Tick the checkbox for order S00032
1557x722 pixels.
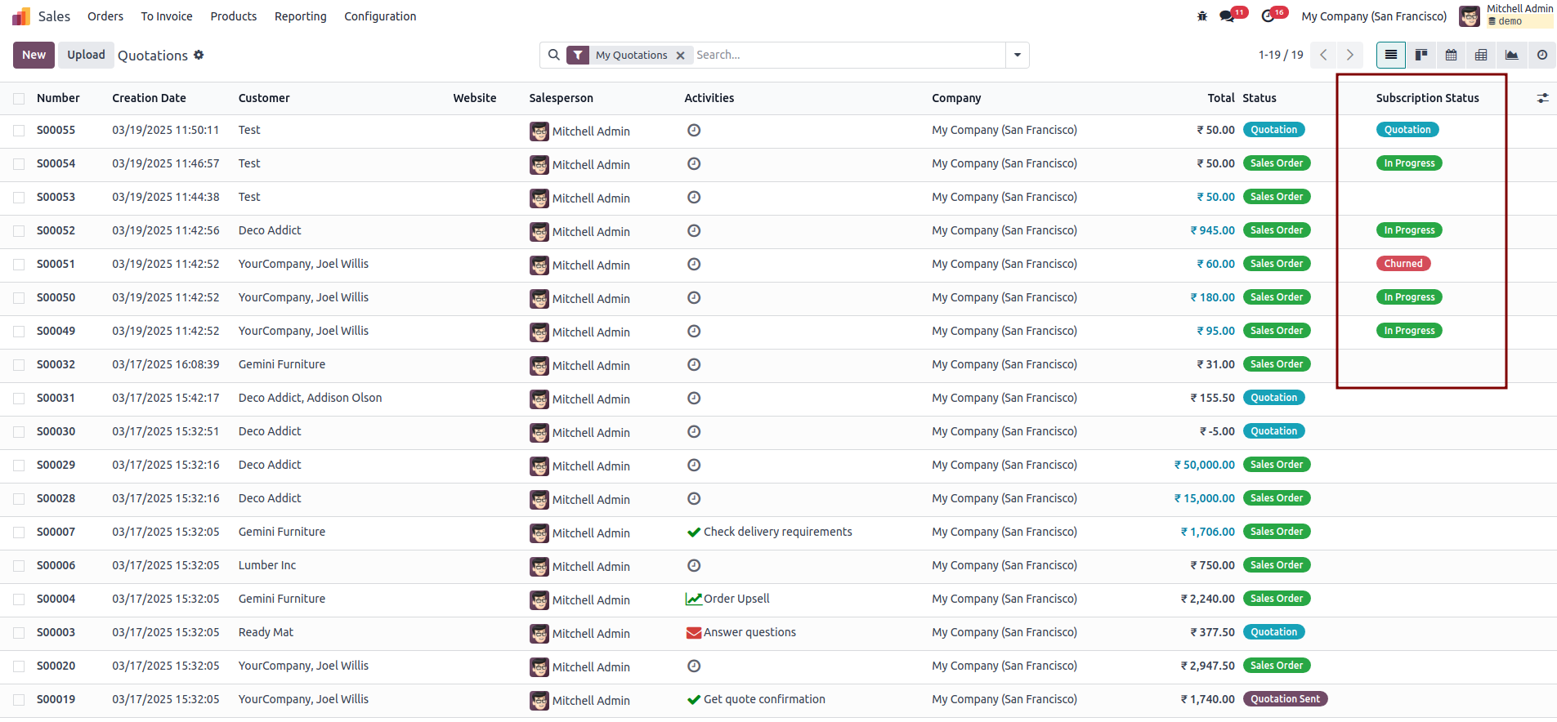[19, 365]
